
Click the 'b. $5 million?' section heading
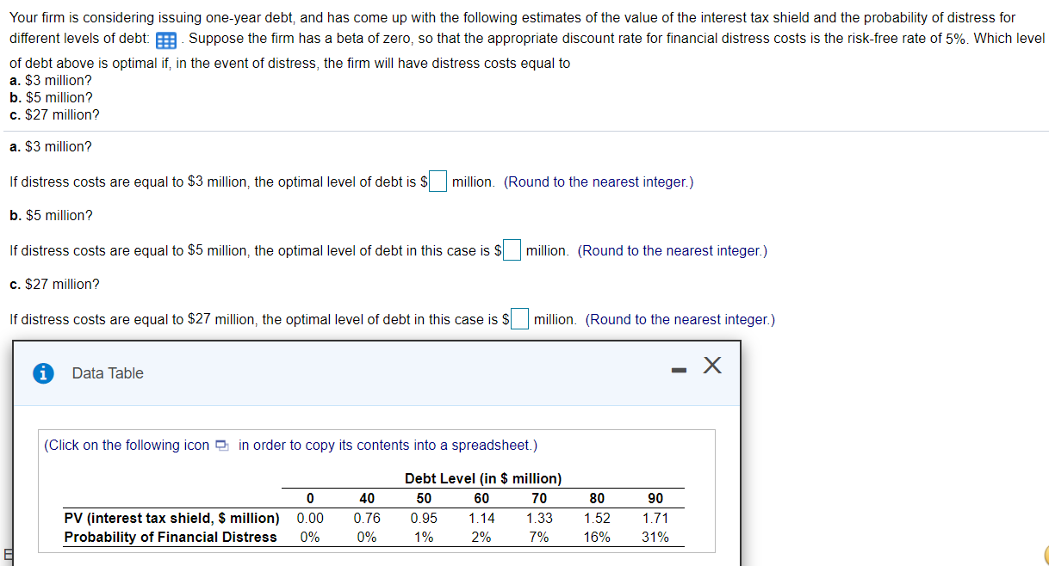pos(51,215)
